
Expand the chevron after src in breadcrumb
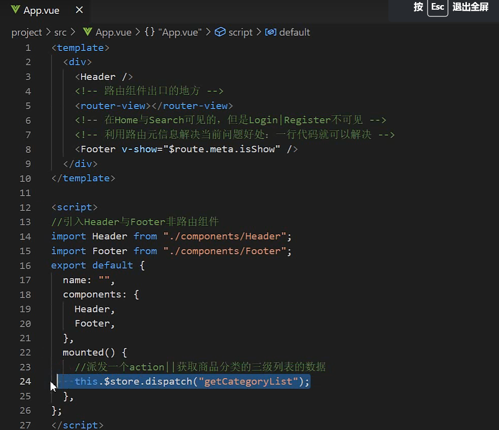(x=73, y=32)
